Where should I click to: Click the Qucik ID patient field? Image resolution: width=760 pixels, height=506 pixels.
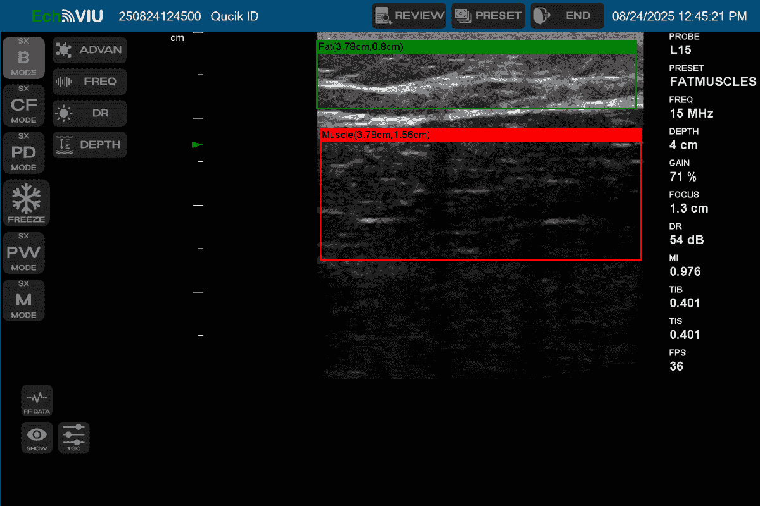click(x=234, y=16)
